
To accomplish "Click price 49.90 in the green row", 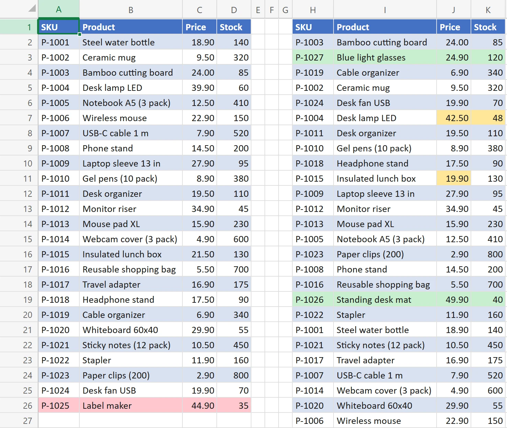I will (x=454, y=300).
